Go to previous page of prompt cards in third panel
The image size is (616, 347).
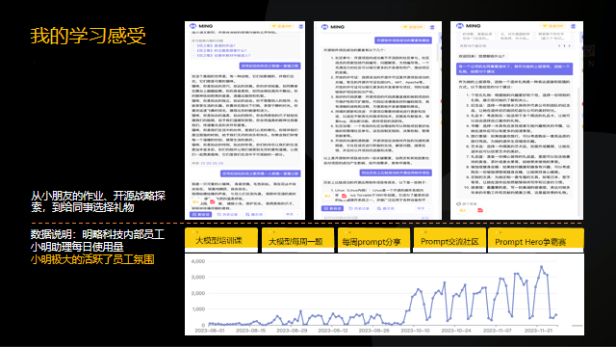pyautogui.click(x=559, y=46)
